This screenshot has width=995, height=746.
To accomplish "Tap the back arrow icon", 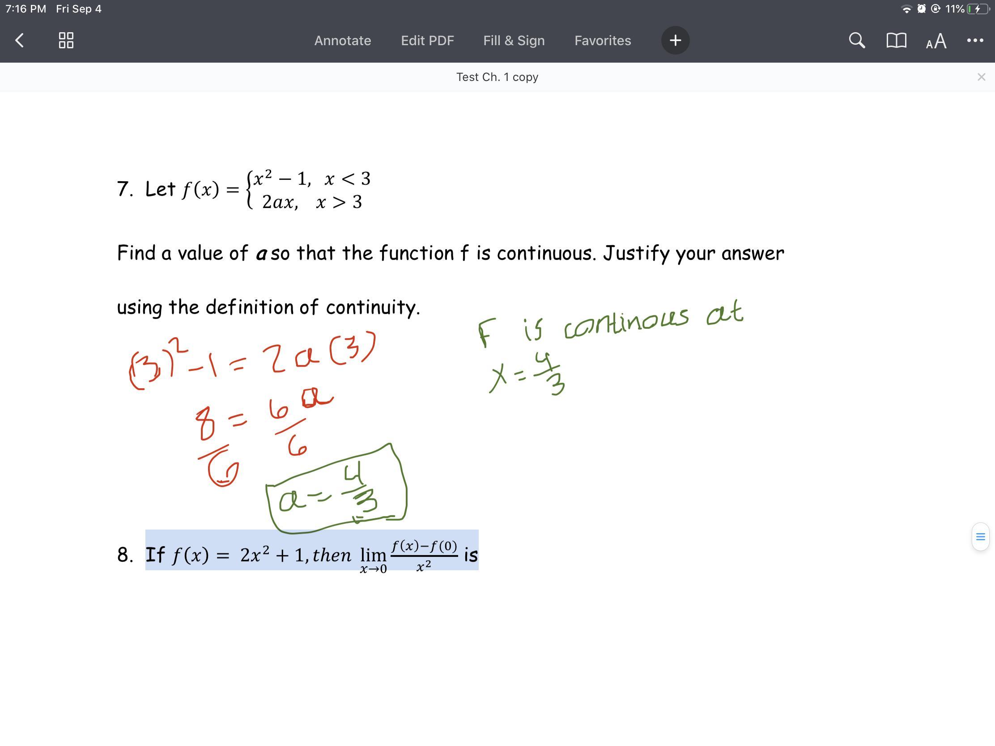I will coord(19,40).
